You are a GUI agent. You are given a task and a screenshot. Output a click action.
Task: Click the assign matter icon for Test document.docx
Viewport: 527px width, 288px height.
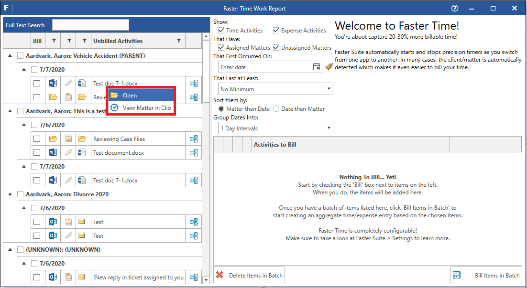point(194,153)
